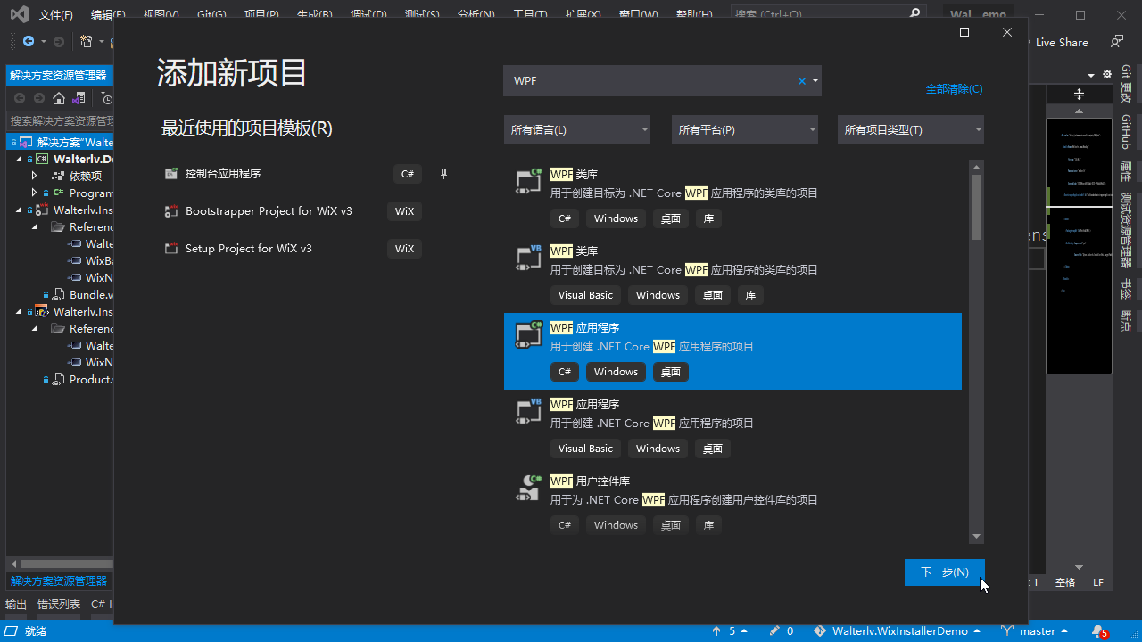Screen dimensions: 1142x642
Task: Click the Home icon in Solution Explorer toolbar
Action: [59, 98]
